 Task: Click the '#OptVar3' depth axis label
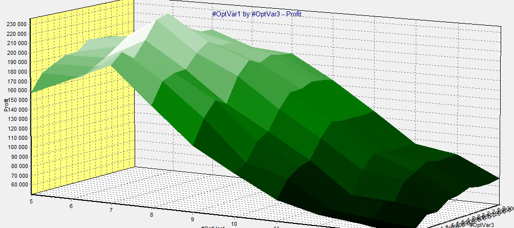point(482,225)
